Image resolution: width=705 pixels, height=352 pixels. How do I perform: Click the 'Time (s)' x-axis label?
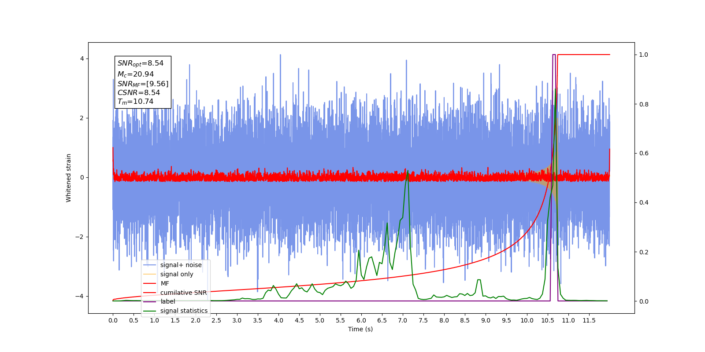pos(360,329)
